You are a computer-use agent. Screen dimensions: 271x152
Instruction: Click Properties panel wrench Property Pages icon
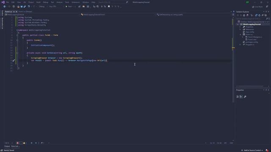245,97
